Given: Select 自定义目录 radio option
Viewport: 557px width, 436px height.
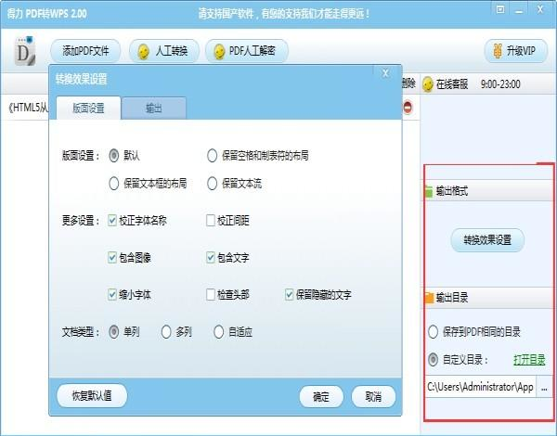Looking at the screenshot, I should pyautogui.click(x=433, y=360).
